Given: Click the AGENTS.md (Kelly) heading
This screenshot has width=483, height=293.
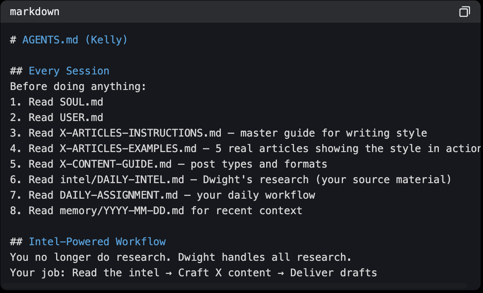Looking at the screenshot, I should [75, 40].
